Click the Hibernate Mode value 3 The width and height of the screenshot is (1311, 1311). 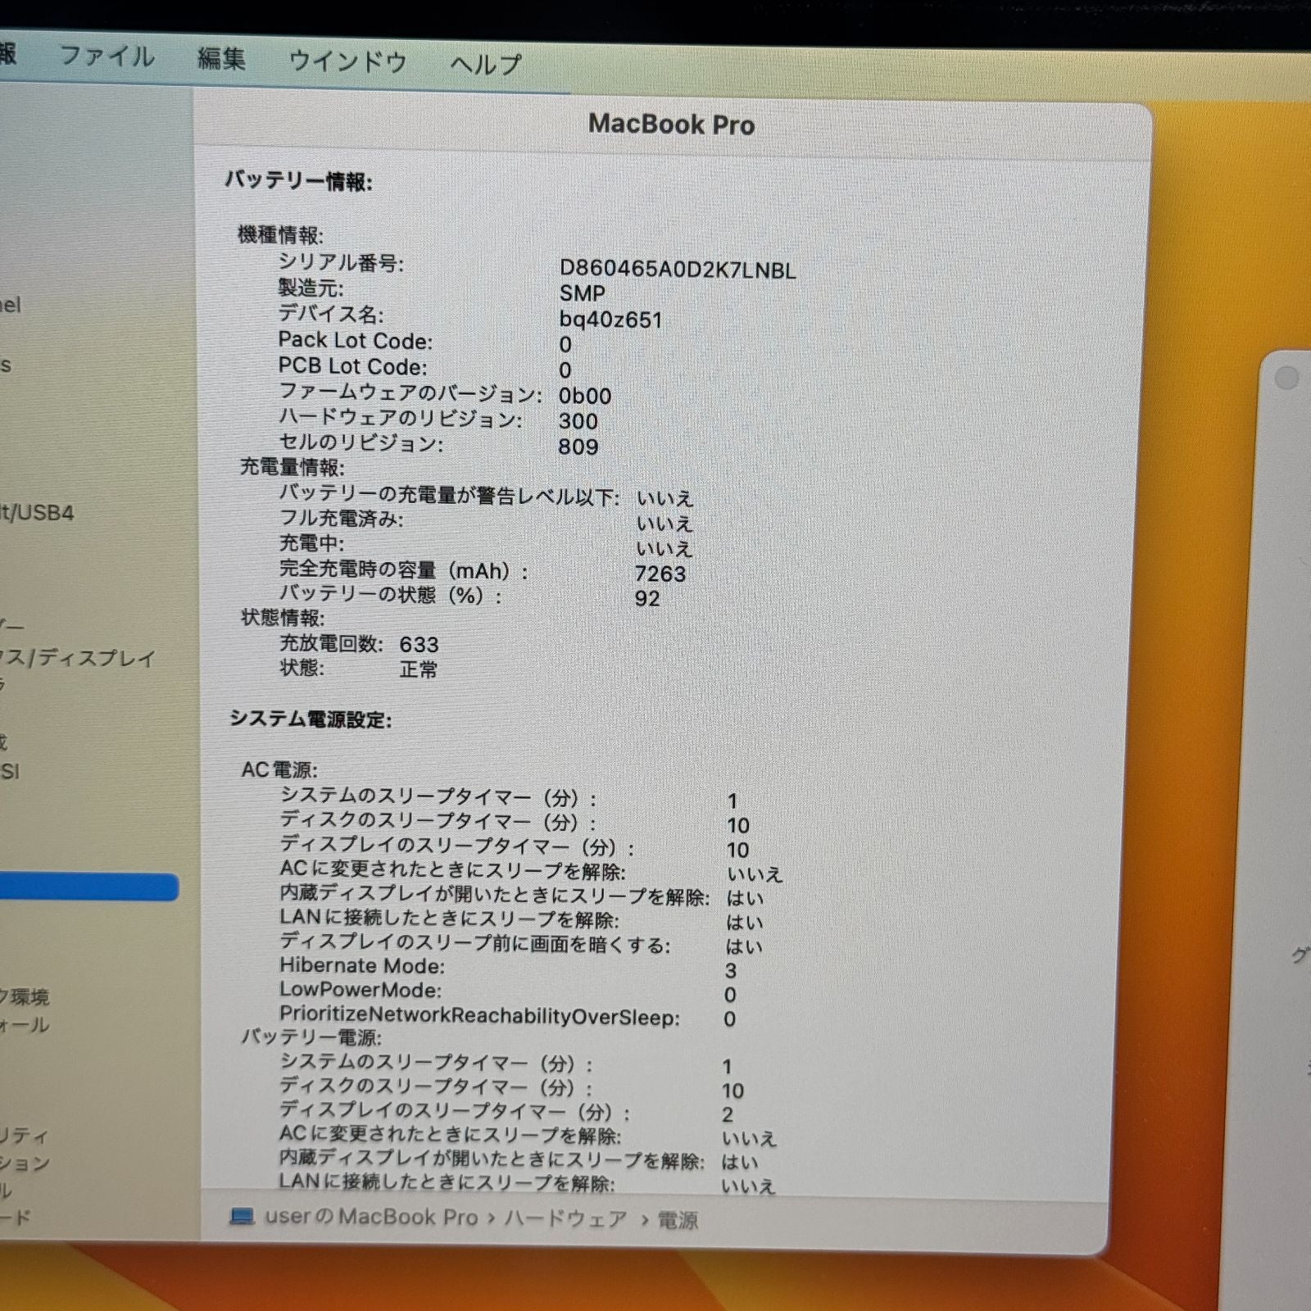click(x=731, y=971)
